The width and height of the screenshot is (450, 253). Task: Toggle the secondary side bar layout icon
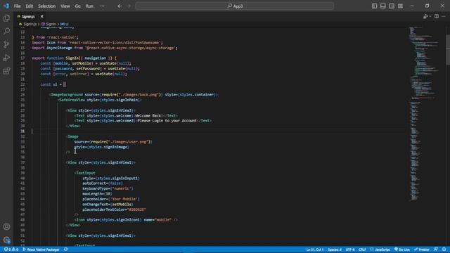pyautogui.click(x=392, y=6)
